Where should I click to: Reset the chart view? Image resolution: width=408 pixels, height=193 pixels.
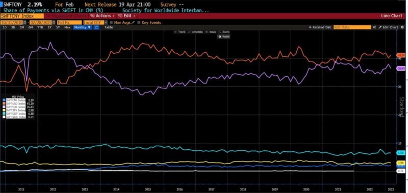click(224, 37)
